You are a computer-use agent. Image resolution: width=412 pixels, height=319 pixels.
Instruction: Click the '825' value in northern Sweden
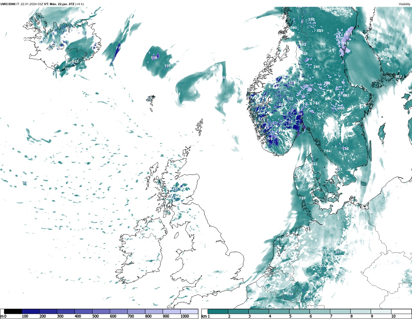tap(320, 31)
